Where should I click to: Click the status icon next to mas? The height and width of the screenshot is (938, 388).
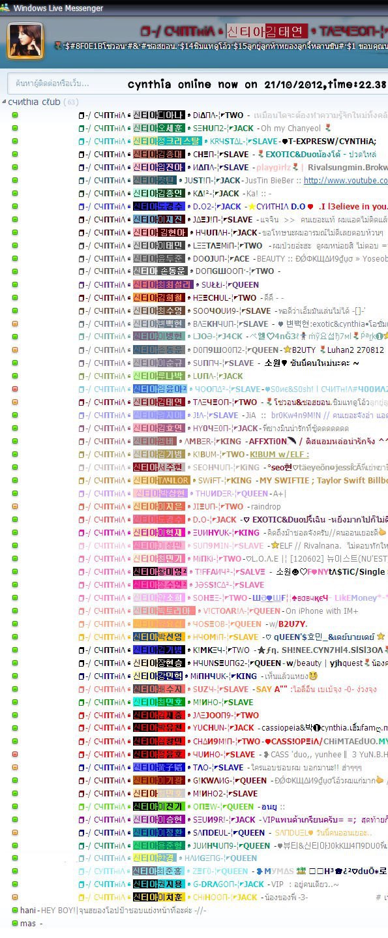(15, 924)
